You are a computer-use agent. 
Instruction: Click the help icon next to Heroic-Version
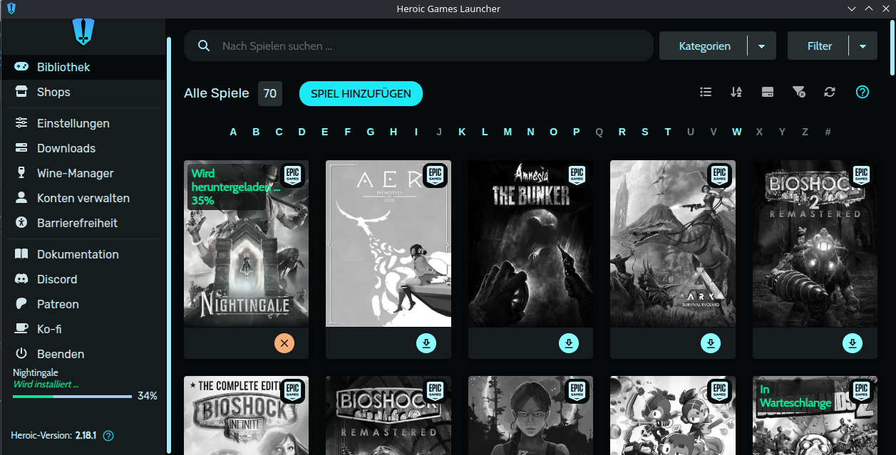click(109, 436)
